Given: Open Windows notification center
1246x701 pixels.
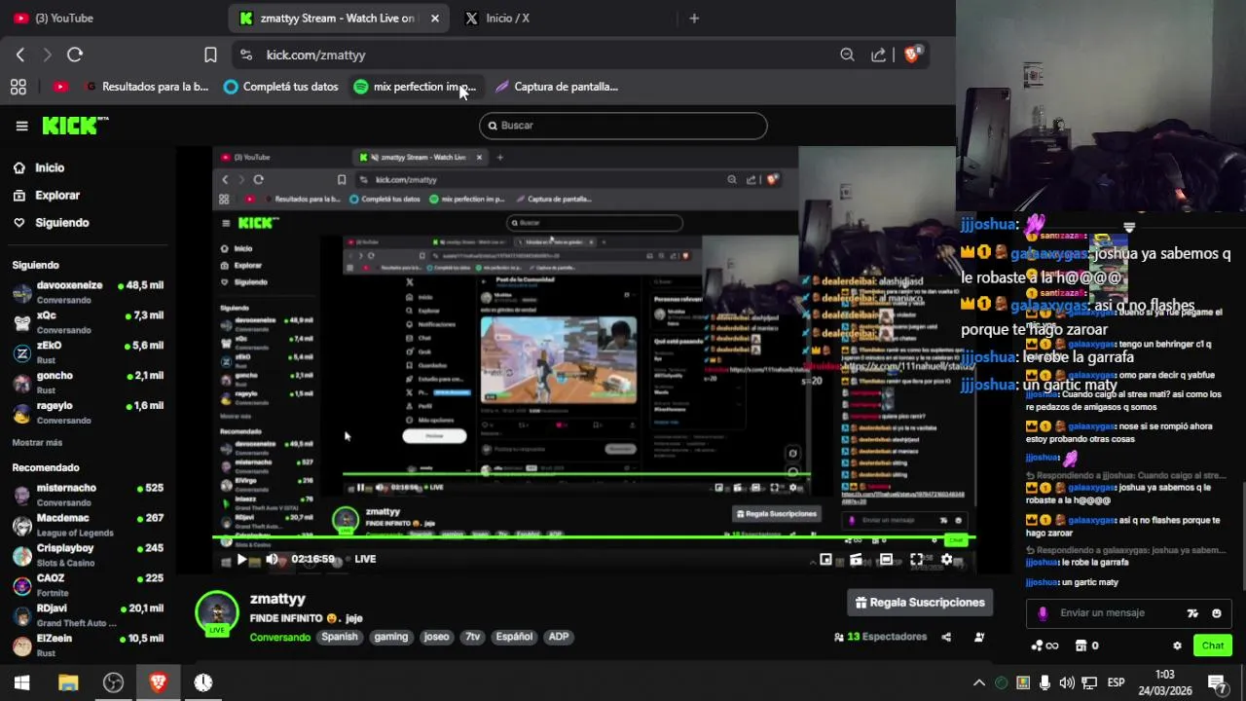Looking at the screenshot, I should coord(1217,683).
